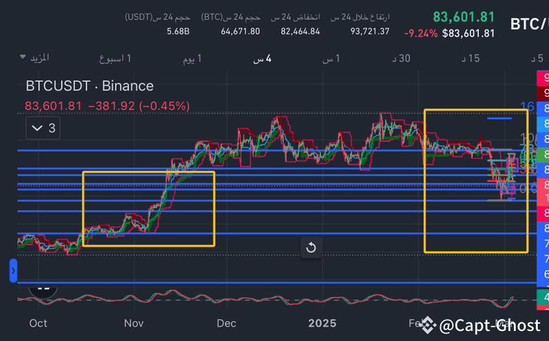Click the red 83,601.81 chart legend price
The width and height of the screenshot is (549, 341).
tap(53, 106)
